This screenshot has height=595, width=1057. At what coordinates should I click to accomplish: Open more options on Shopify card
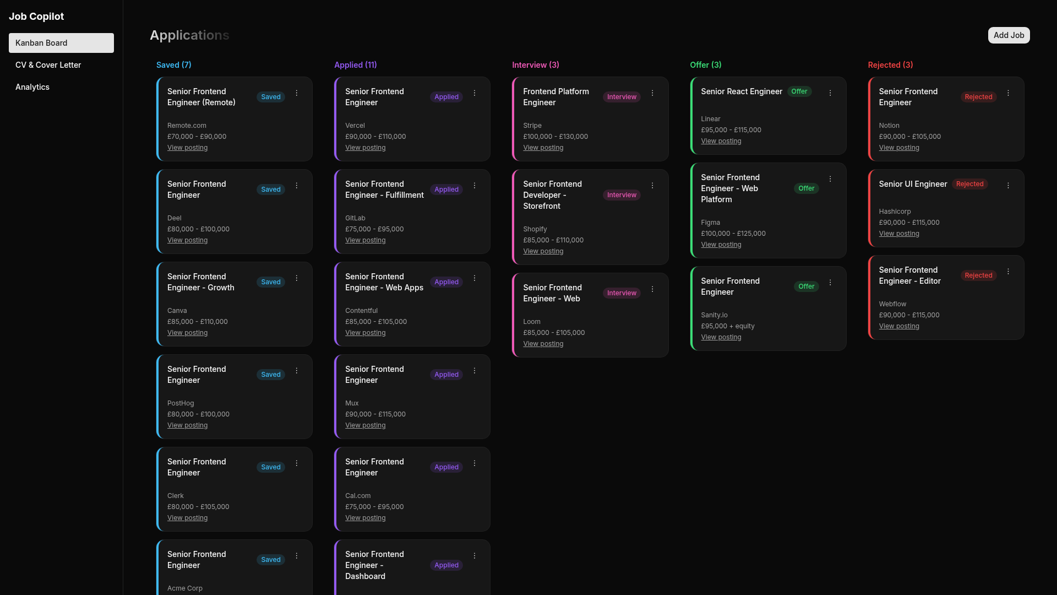click(x=652, y=186)
